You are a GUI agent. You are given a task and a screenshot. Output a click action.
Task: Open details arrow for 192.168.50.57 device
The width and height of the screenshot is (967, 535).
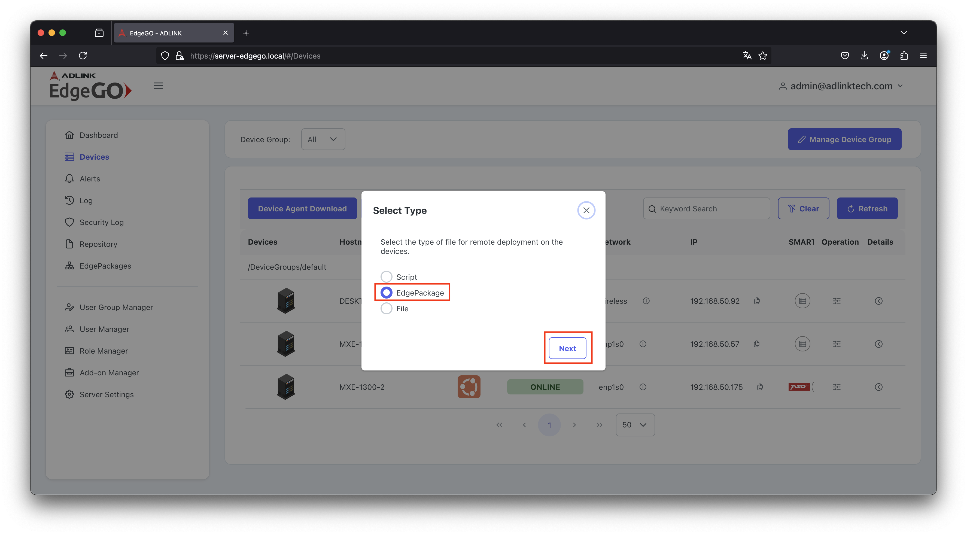[x=878, y=344]
